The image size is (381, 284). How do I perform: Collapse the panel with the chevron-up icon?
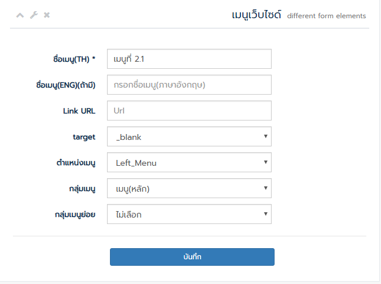(20, 15)
